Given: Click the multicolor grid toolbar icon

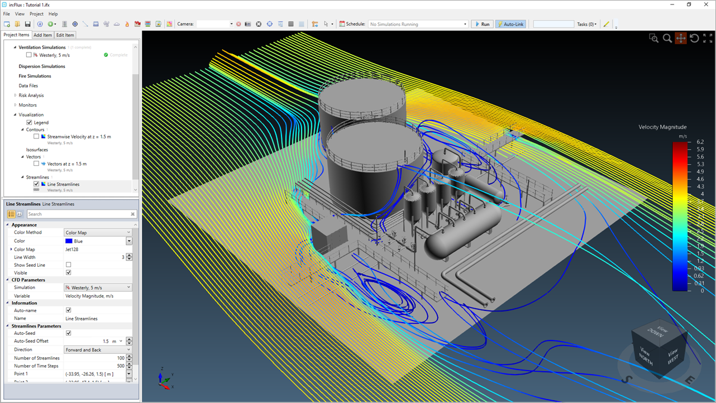Looking at the screenshot, I should 169,24.
